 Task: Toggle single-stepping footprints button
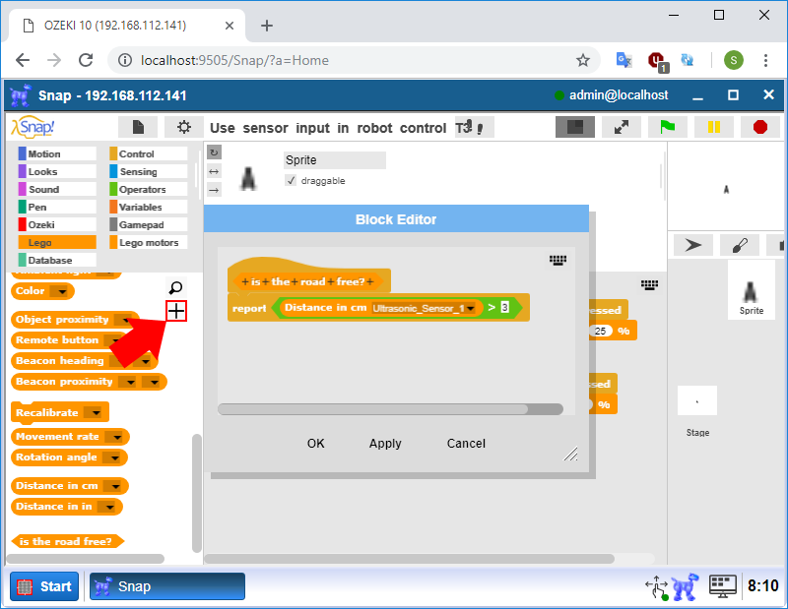(475, 128)
